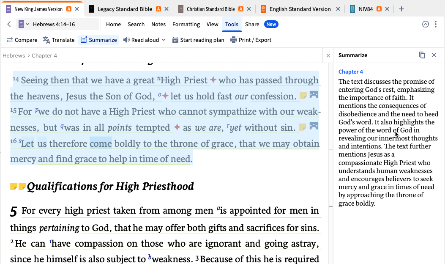This screenshot has height=264, width=445.
Task: Open the Chapter 4 summary link
Action: pyautogui.click(x=350, y=71)
